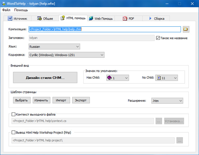Image resolution: width=199 pixels, height=155 pixels.
Task: Open the Has Child icon selector
Action: pos(118,78)
